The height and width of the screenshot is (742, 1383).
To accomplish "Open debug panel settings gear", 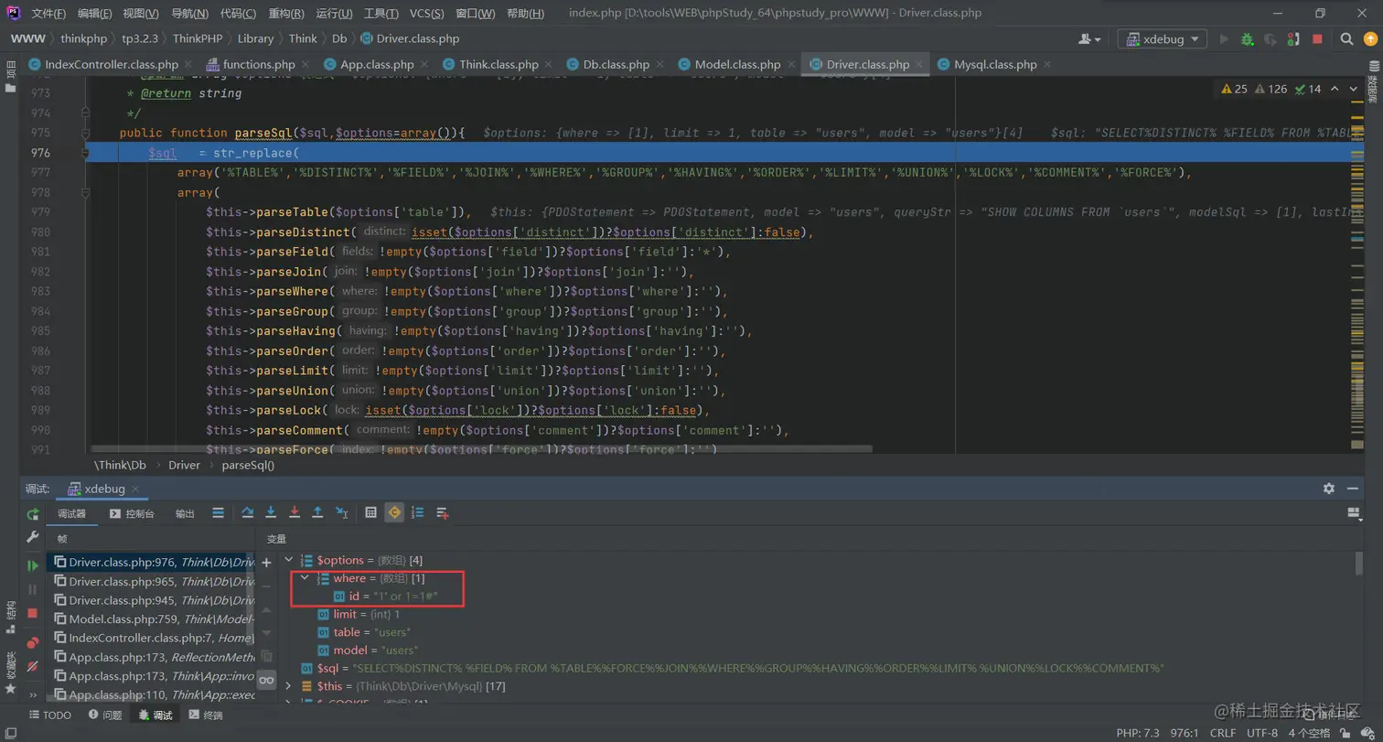I will click(1329, 489).
